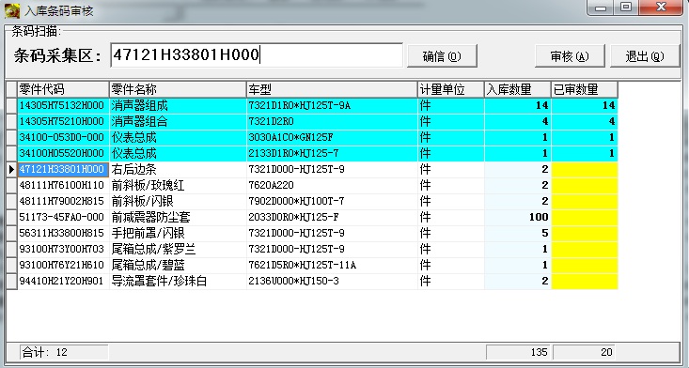The image size is (689, 368).
Task: Select cell 34100H05520H000
Action: [63, 154]
